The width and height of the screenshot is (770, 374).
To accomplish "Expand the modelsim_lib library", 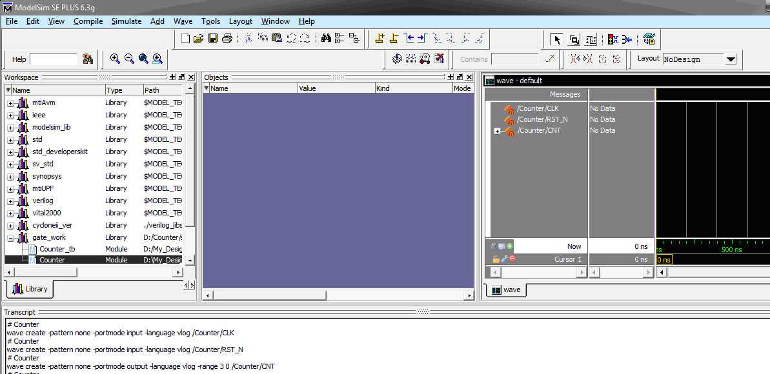I will pos(11,128).
